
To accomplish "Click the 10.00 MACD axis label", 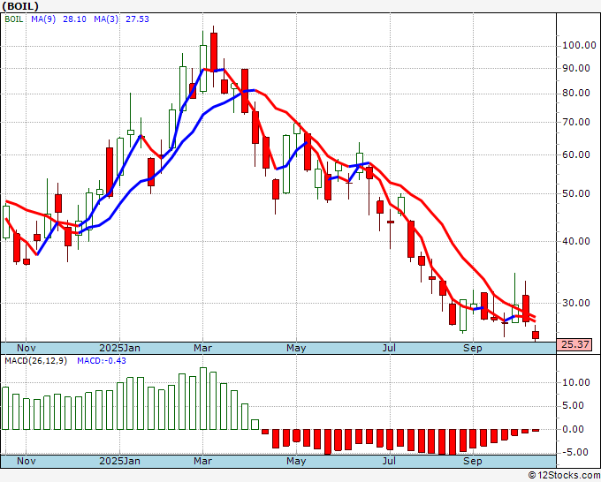I will [x=575, y=383].
